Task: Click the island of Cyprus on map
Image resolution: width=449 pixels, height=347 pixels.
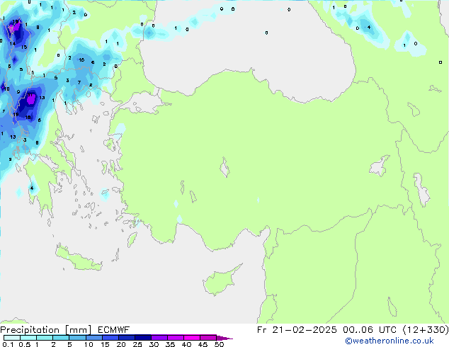Action: click(220, 281)
